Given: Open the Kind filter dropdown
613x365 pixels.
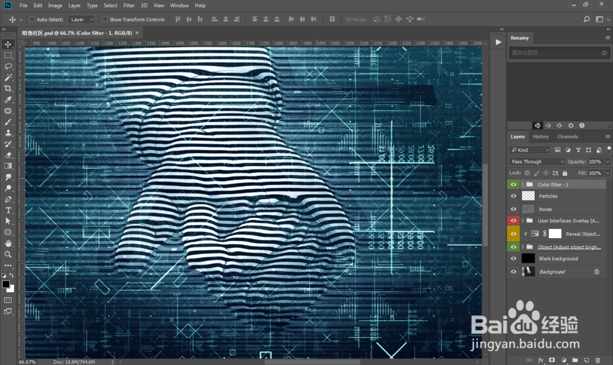Looking at the screenshot, I should 530,150.
